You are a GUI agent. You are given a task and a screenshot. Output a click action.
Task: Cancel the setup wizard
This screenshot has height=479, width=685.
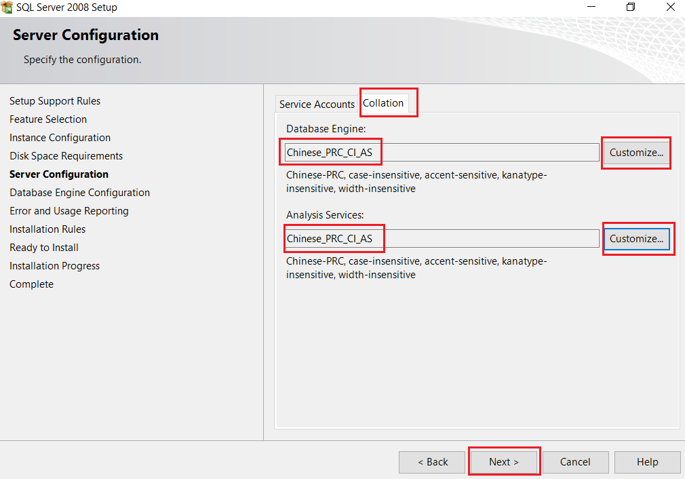pyautogui.click(x=575, y=462)
